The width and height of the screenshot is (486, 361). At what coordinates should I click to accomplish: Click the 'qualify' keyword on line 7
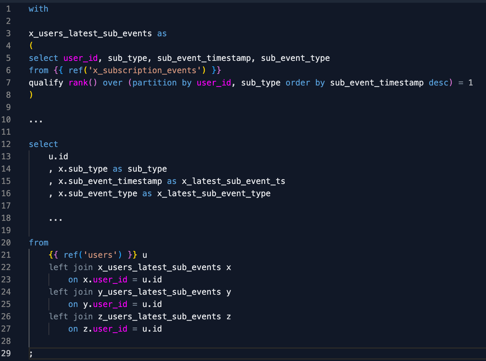[46, 83]
